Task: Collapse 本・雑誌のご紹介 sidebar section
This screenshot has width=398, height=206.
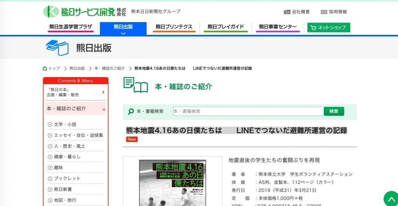Action: (x=76, y=109)
